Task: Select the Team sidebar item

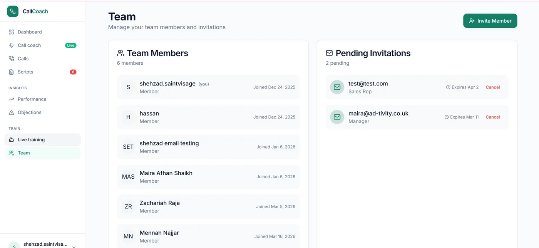Action: click(42, 153)
